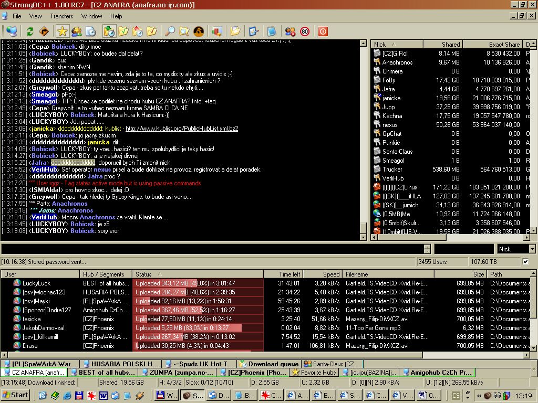Click the Word quick launch icon
Image resolution: width=538 pixels, height=403 pixels.
[103, 396]
